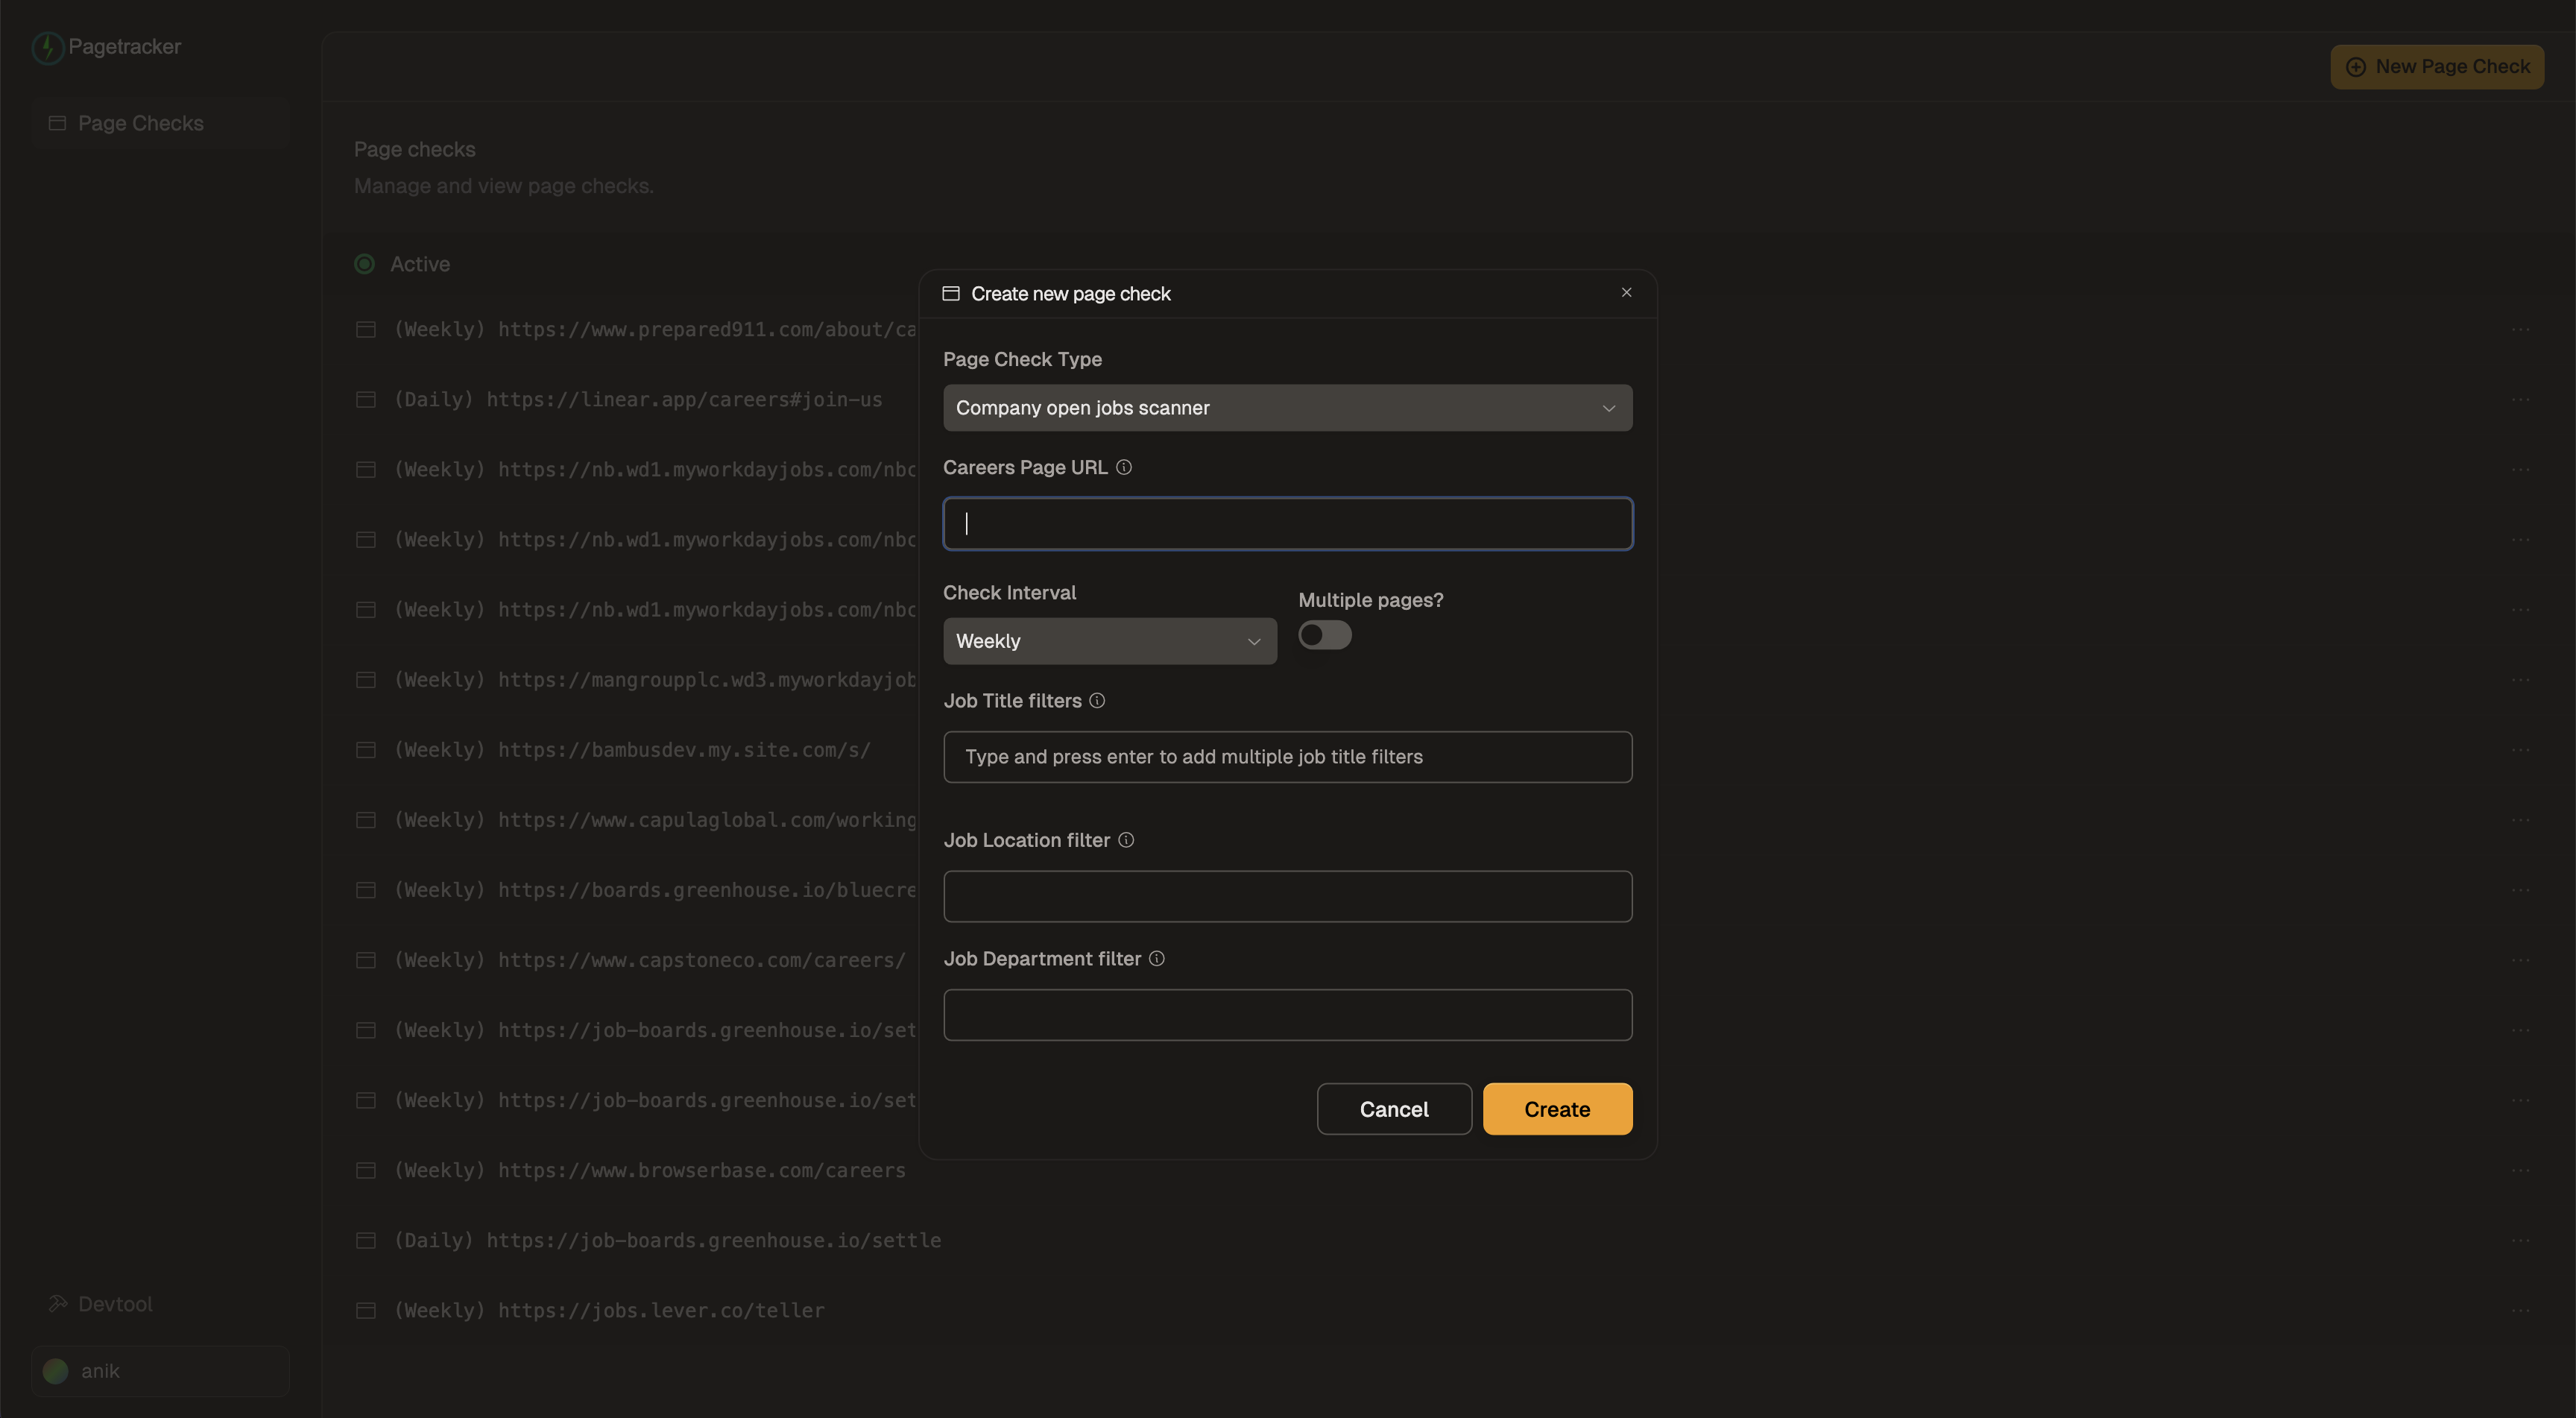Click the Careers Page URL input field

pos(1288,522)
